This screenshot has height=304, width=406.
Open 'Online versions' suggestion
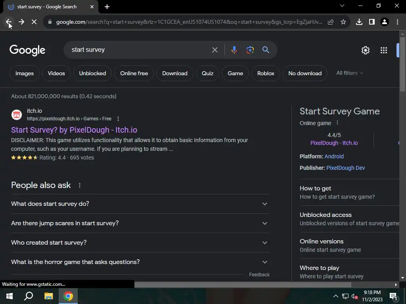(349, 245)
